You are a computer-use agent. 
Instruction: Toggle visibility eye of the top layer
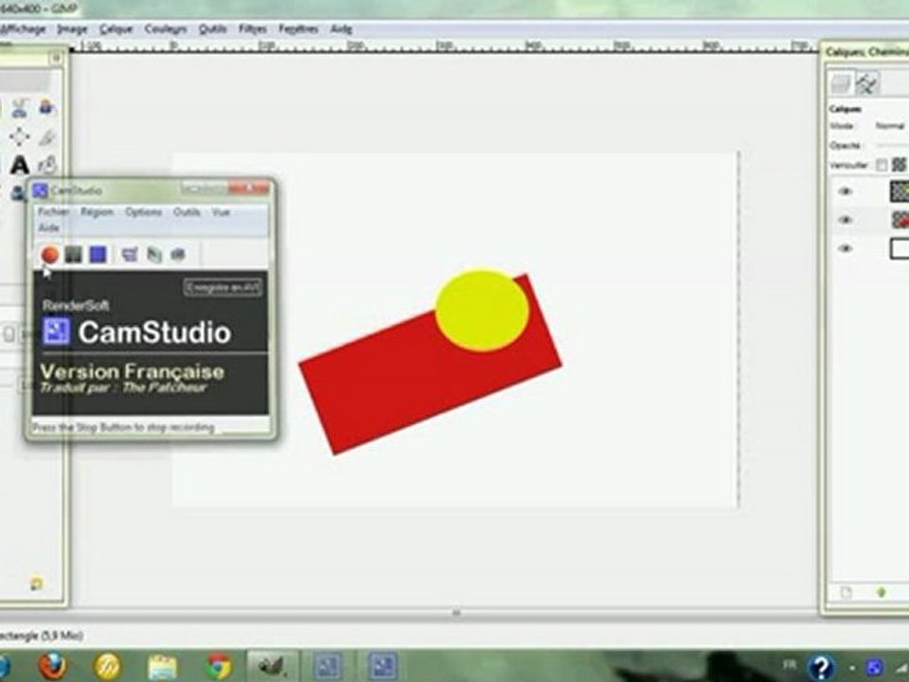click(846, 191)
